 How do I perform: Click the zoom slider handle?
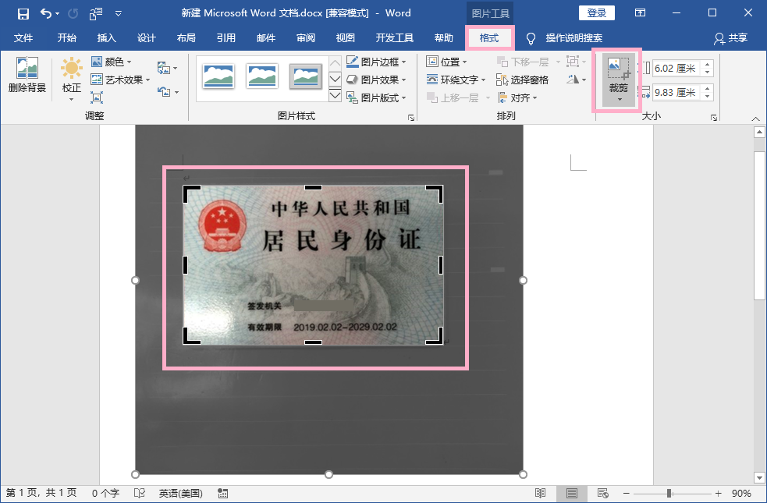(x=669, y=493)
